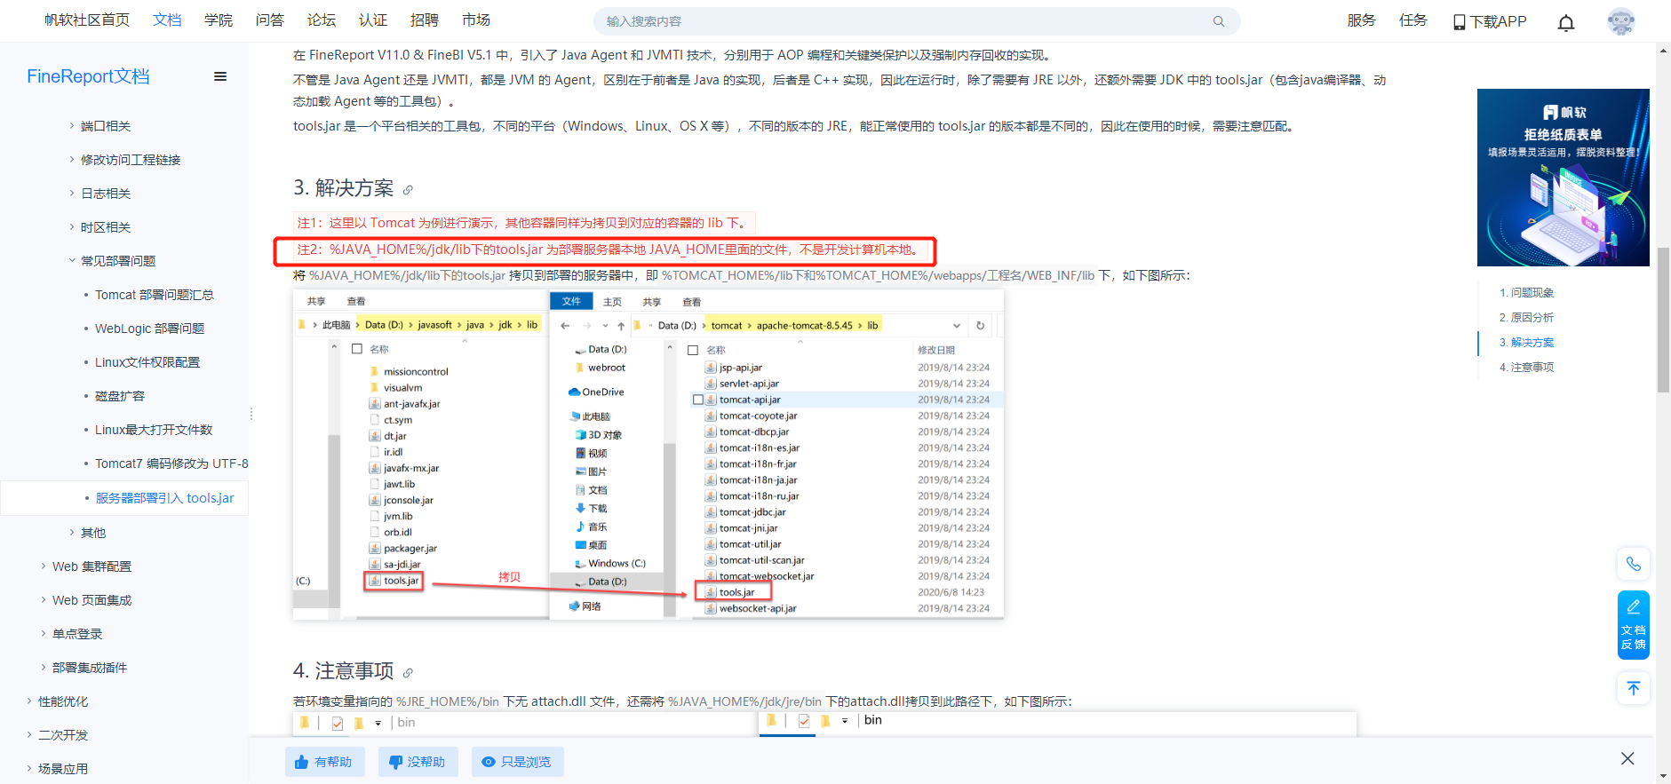Select 服务器部署引入 tools.jar page

[x=165, y=498]
